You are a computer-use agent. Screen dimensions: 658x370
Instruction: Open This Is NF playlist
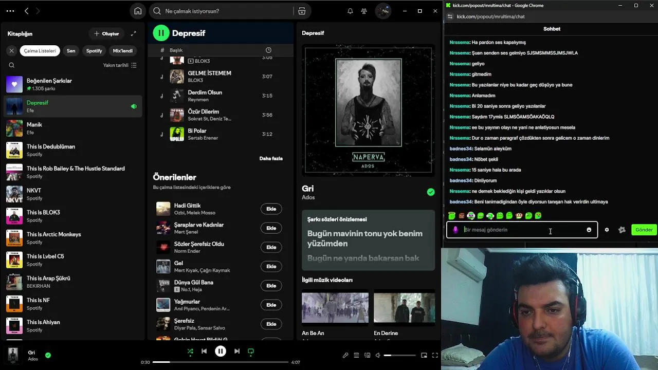click(72, 304)
